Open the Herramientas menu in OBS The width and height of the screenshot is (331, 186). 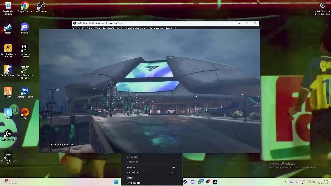(156, 28)
